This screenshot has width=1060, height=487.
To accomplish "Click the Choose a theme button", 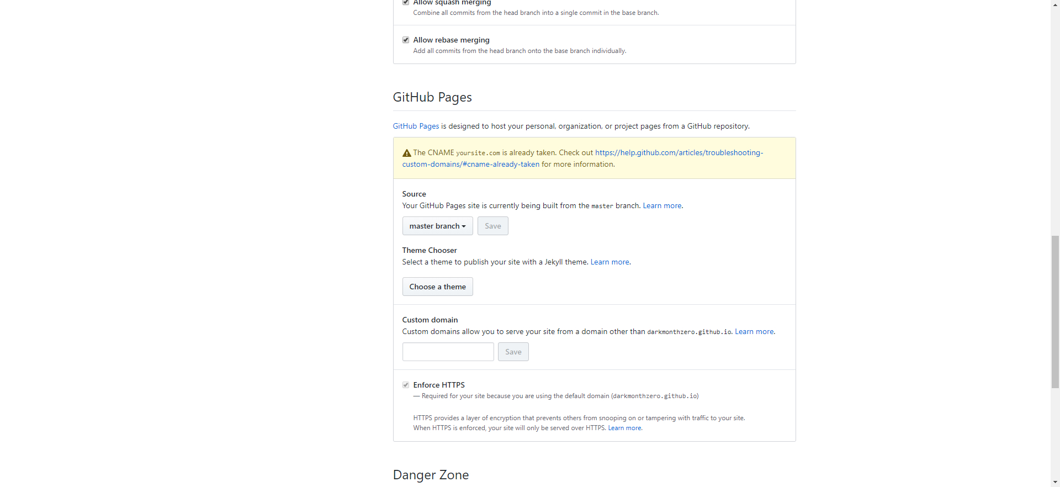I will point(437,287).
